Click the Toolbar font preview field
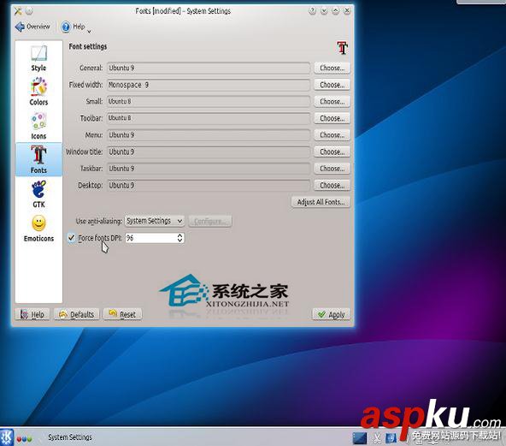The image size is (506, 446). click(x=209, y=118)
